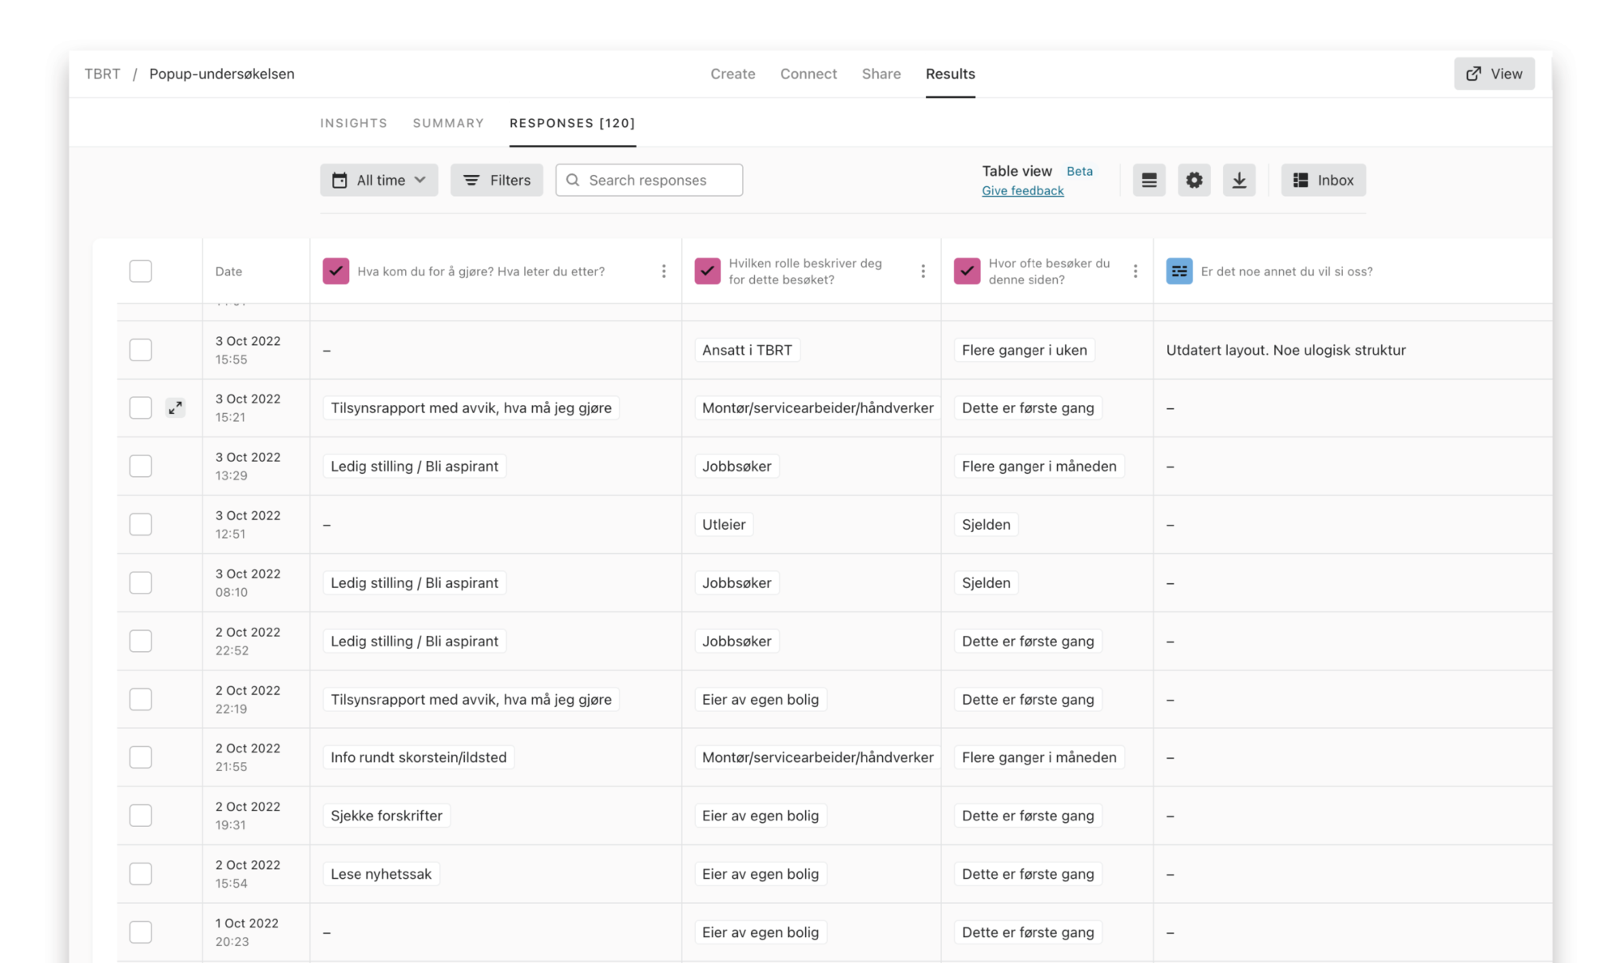Click 'Eier av egen bolig' in 20:23 row

[x=761, y=932]
